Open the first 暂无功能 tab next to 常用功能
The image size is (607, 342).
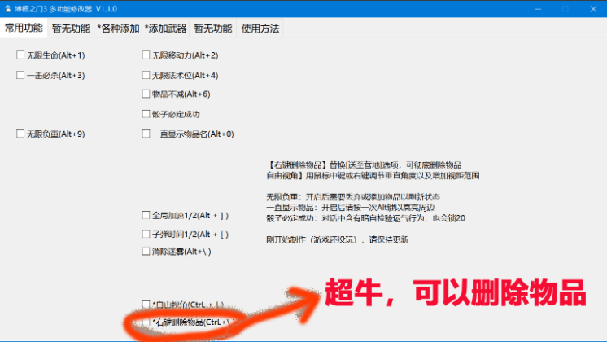point(71,28)
